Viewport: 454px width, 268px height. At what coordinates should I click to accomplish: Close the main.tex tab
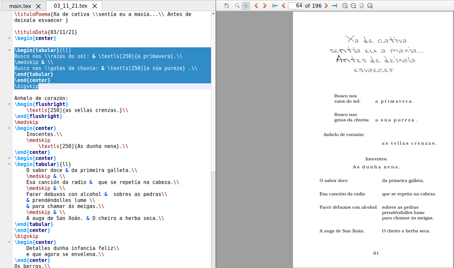point(38,6)
